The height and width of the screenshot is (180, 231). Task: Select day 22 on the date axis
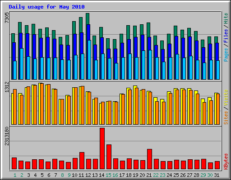[156, 175]
